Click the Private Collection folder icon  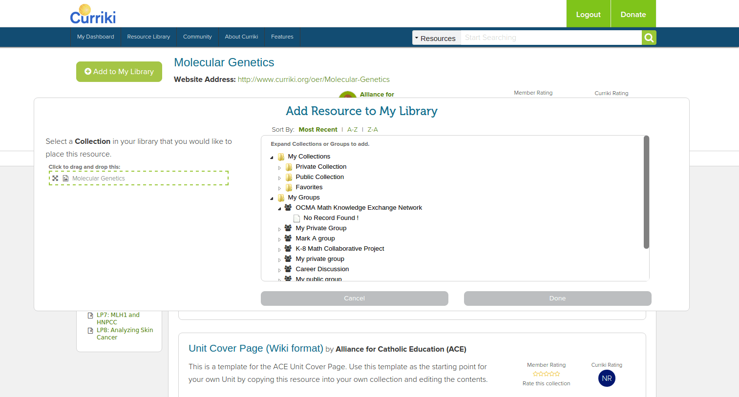coord(289,167)
